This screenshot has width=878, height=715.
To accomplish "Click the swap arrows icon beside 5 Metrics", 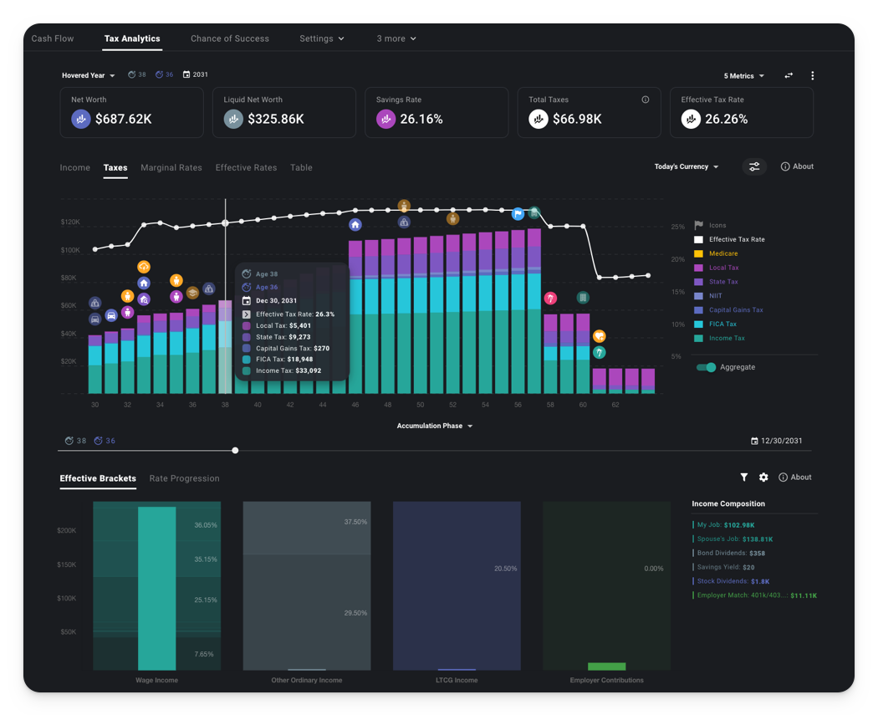I will (x=788, y=75).
